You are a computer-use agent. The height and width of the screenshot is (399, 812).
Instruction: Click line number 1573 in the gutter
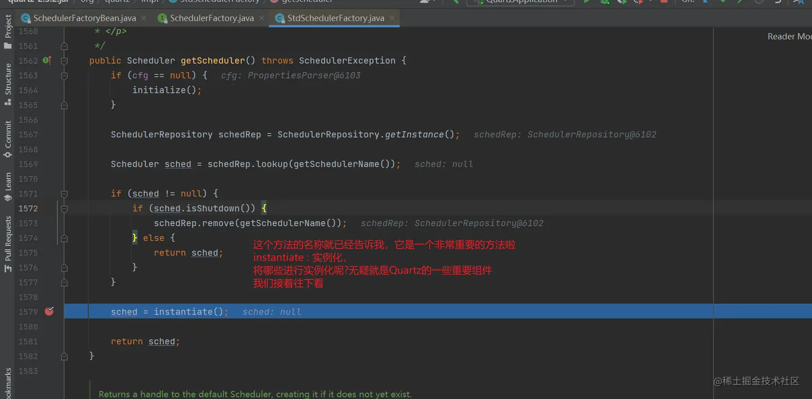coord(28,223)
